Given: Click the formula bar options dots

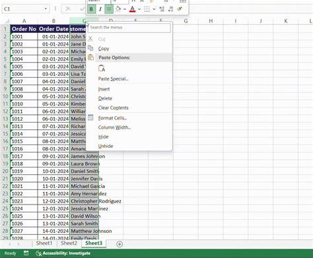Looking at the screenshot, I should (x=55, y=9).
